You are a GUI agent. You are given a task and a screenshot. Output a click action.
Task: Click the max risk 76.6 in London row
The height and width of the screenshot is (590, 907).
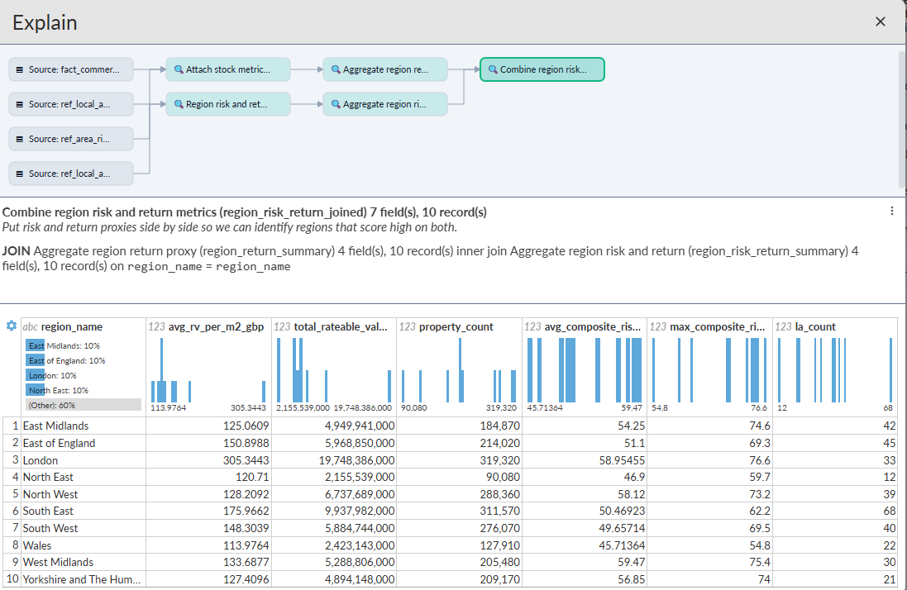pos(709,460)
